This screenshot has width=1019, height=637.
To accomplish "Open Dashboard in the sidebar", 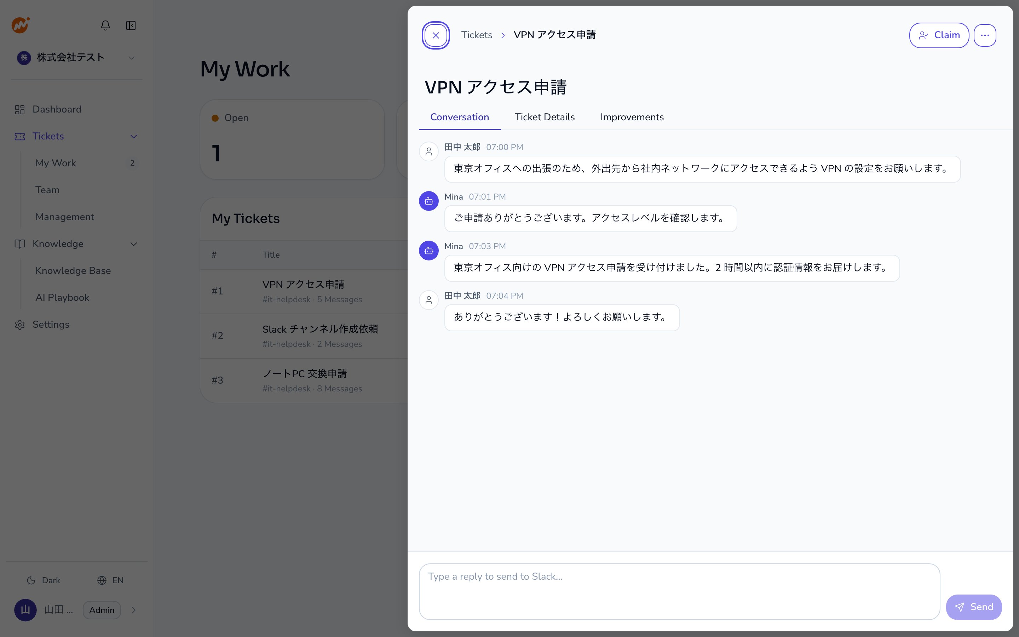I will [77, 110].
